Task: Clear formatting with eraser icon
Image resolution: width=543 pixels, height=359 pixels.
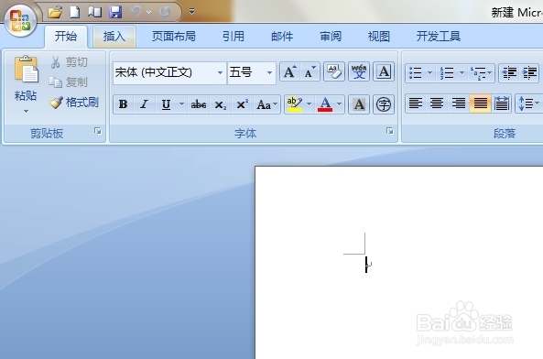Action: coord(334,72)
